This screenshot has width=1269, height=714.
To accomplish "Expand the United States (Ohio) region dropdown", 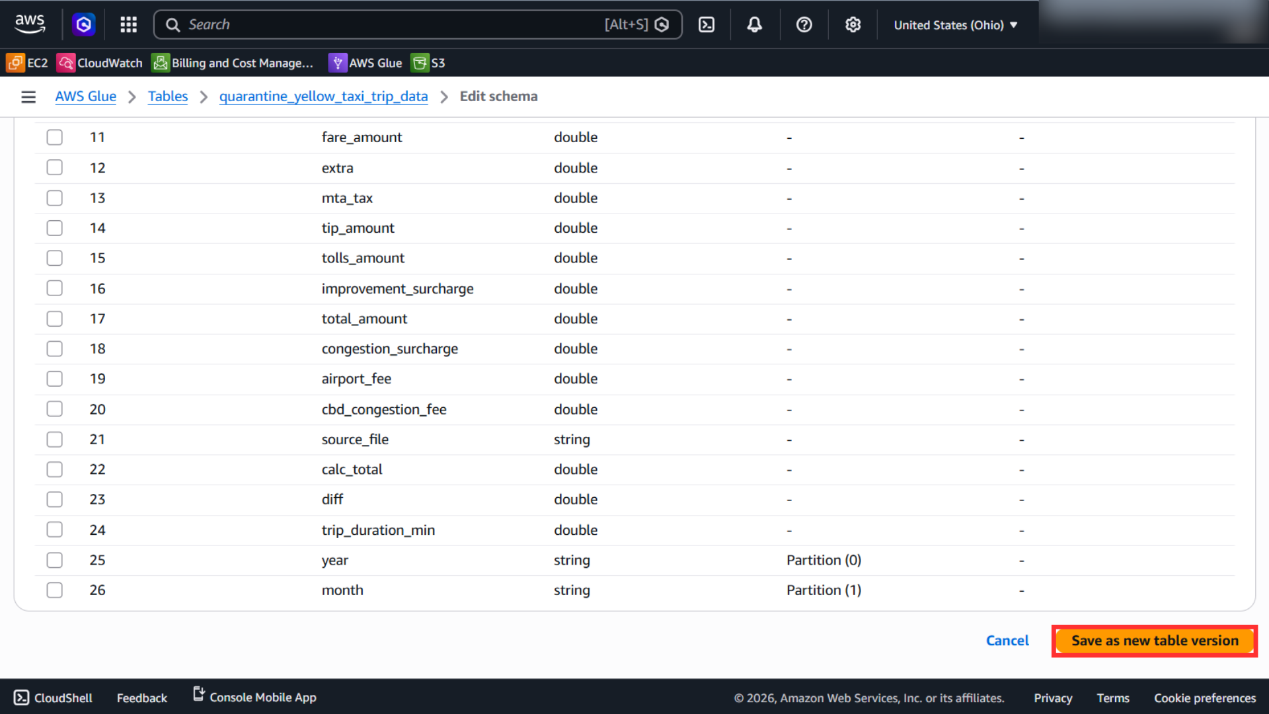I will click(956, 25).
